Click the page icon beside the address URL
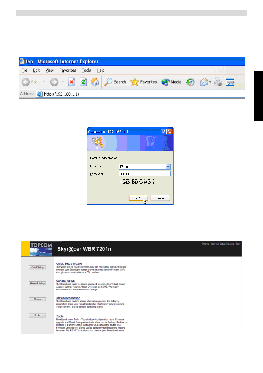Screen dimensions: 263x373 click(40, 94)
